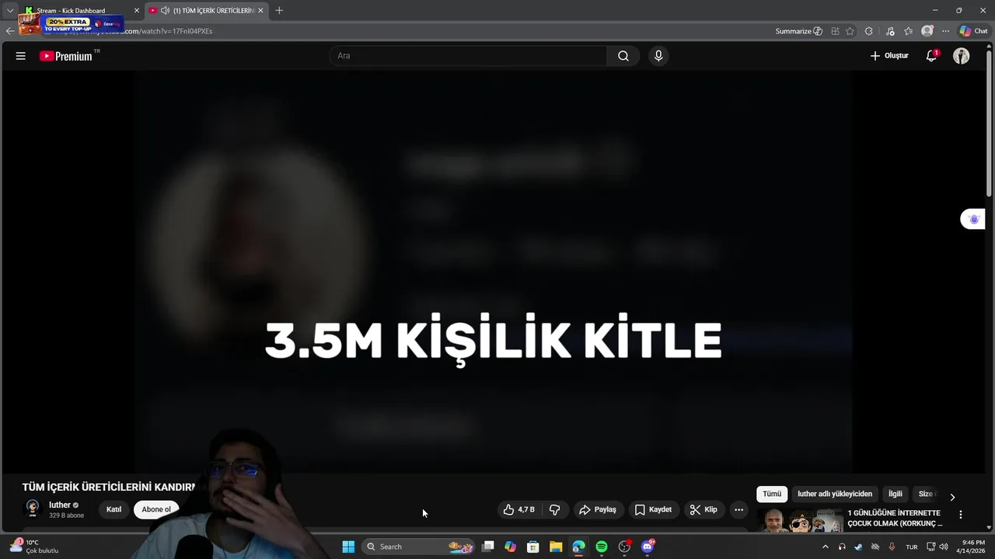
Task: Subscribe with Abone ol button
Action: click(156, 509)
